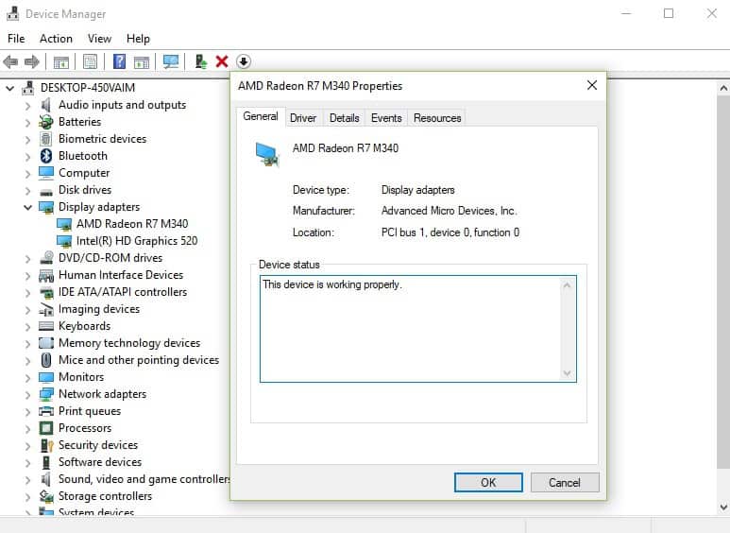Select the Keyboards tree label
The width and height of the screenshot is (730, 533).
pyautogui.click(x=84, y=326)
